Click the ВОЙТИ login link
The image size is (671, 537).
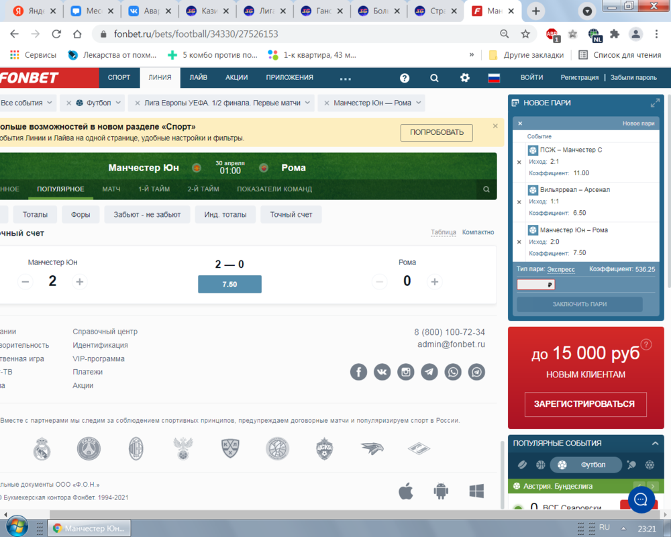[531, 77]
